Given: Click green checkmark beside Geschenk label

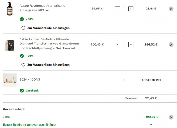Looking at the screenshot, I should 22,91.
